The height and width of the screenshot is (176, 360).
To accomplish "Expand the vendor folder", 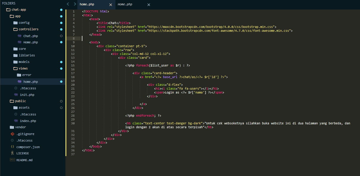I will pos(20,127).
